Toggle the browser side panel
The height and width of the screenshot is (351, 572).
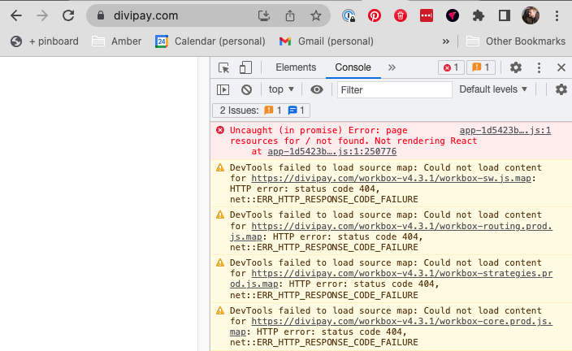pos(505,15)
